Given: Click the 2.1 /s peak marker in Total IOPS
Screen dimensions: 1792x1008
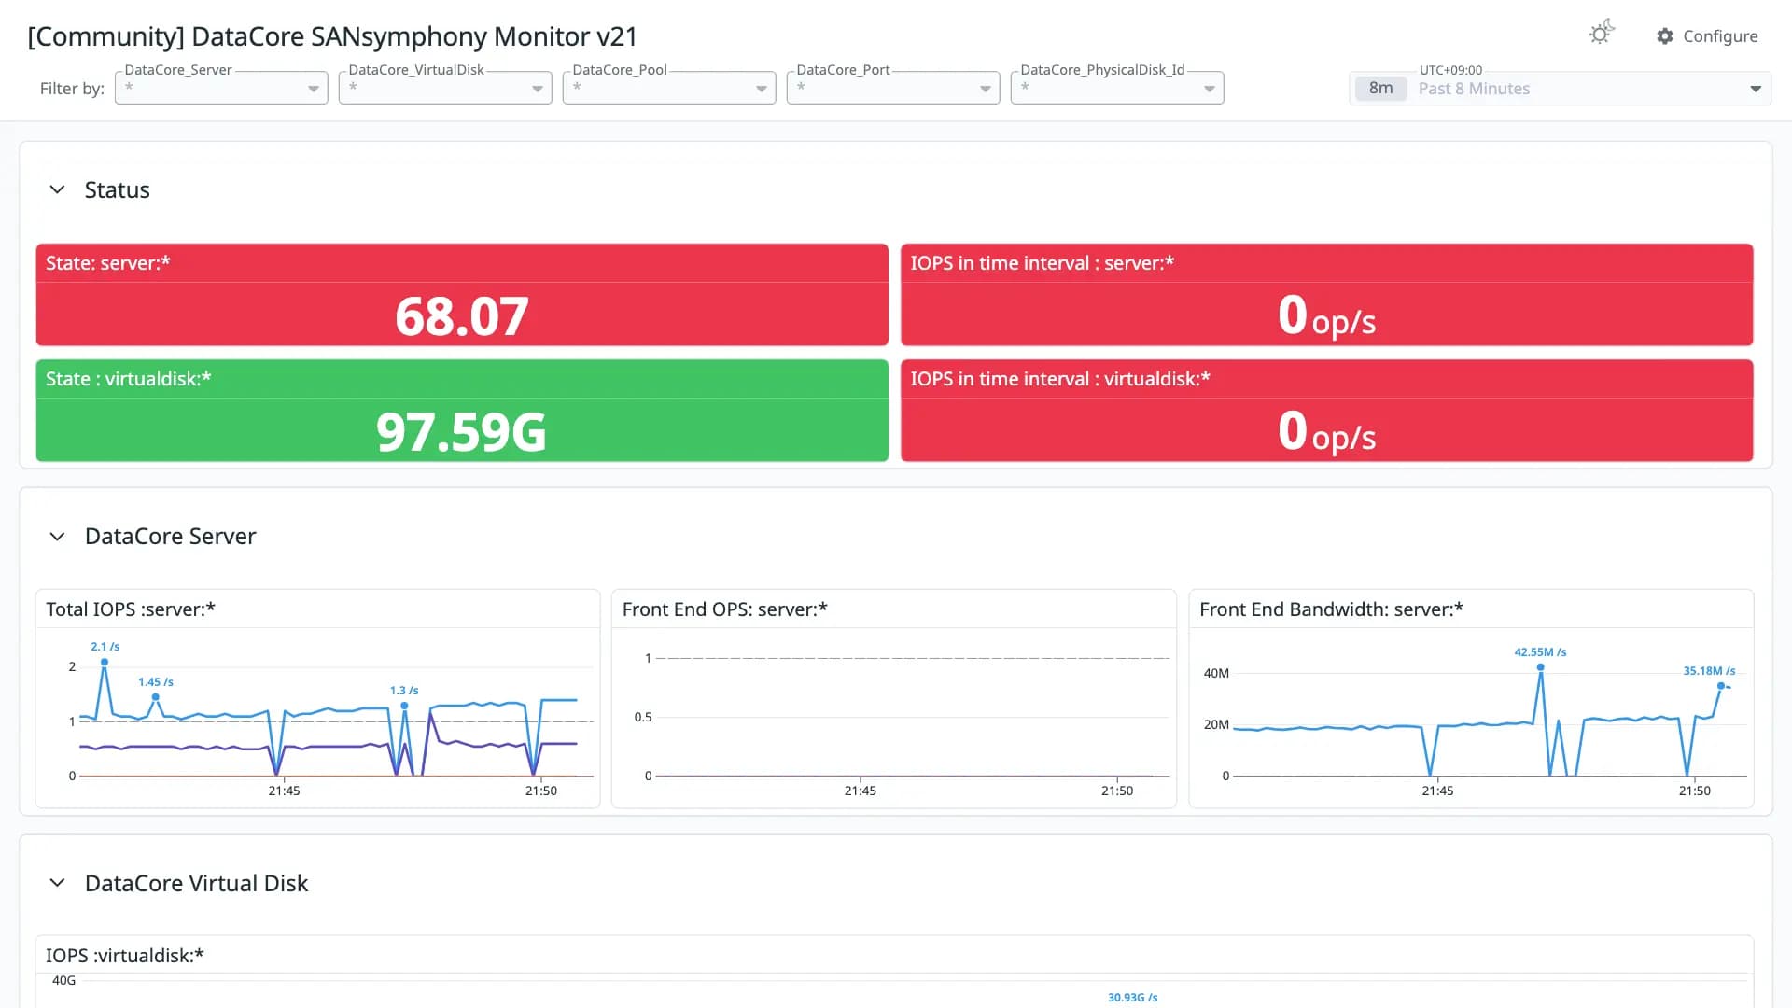Looking at the screenshot, I should pyautogui.click(x=105, y=662).
